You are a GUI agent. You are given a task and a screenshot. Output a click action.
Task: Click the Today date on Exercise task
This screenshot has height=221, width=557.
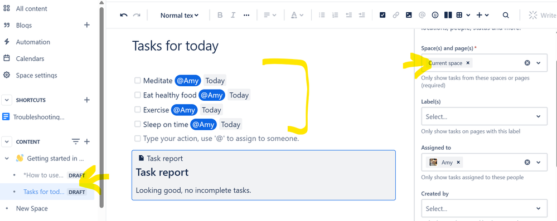pyautogui.click(x=211, y=110)
